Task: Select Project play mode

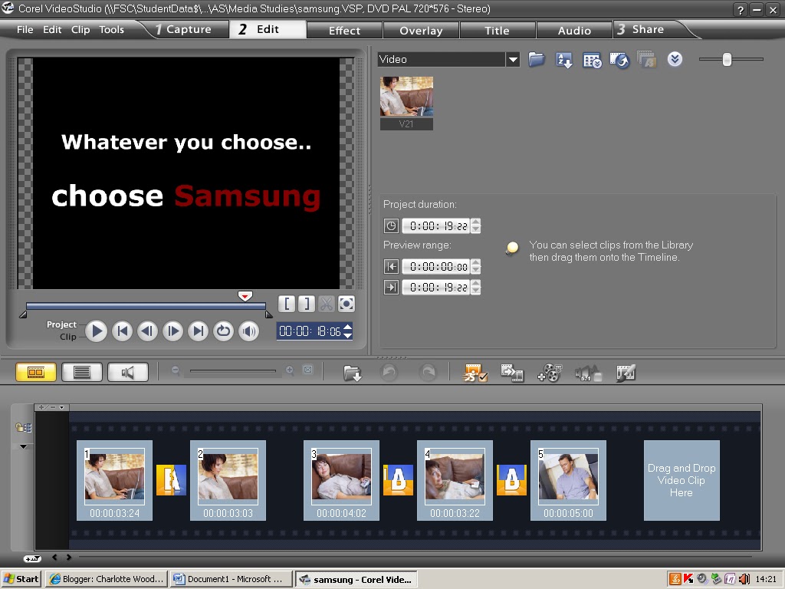Action: 61,324
